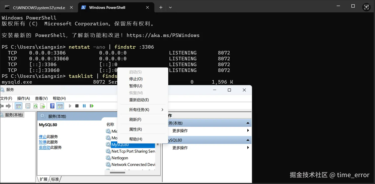This screenshot has width=375, height=184.
Task: Click the blue Help question-mark toolbar icon
Action: click(52, 106)
